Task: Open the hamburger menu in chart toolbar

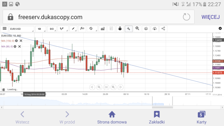Action: coord(4,29)
